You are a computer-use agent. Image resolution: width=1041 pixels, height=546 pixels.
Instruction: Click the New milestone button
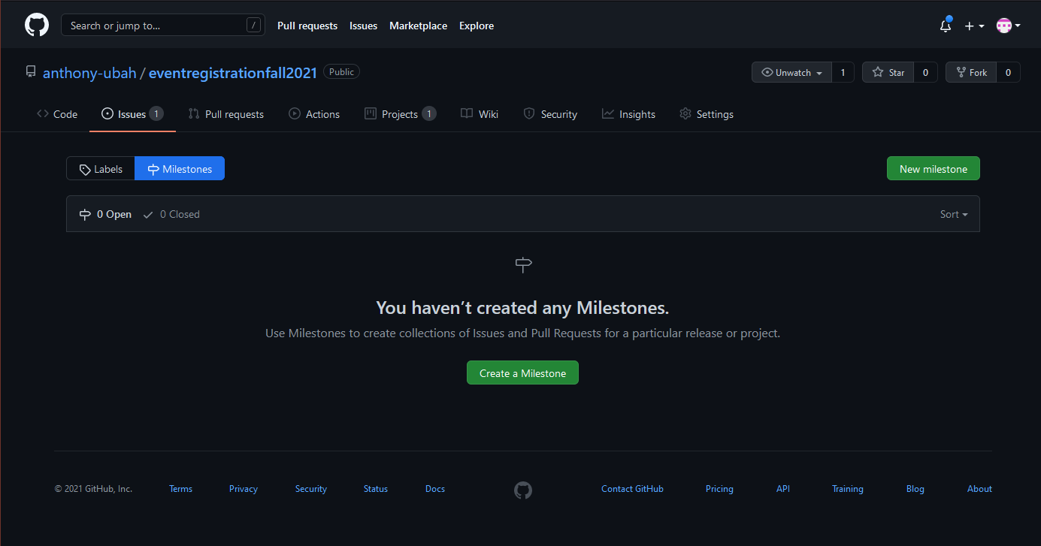pyautogui.click(x=933, y=169)
